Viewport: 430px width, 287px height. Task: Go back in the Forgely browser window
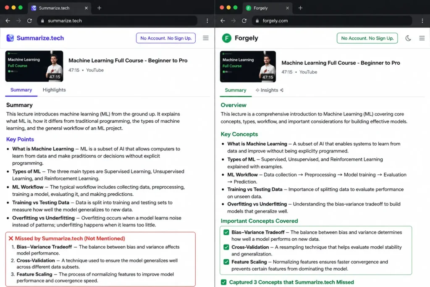[x=223, y=21]
